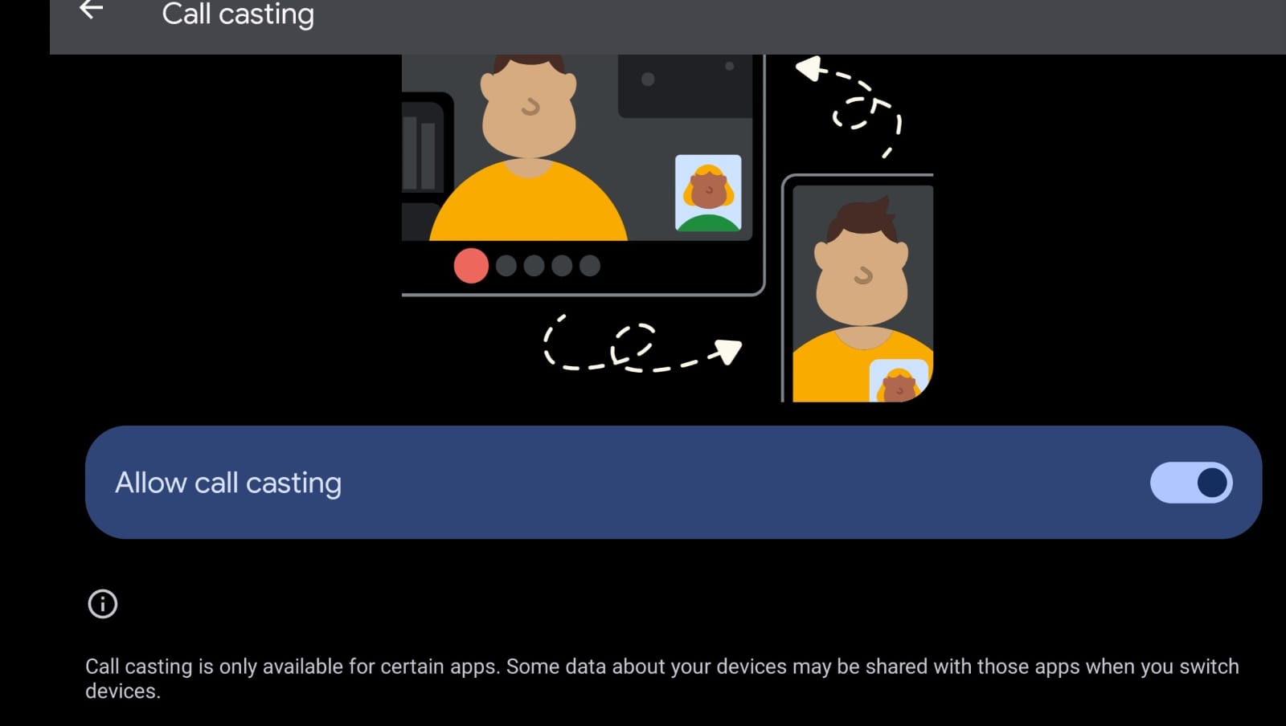Click the red circle button in the illustration

(x=471, y=266)
